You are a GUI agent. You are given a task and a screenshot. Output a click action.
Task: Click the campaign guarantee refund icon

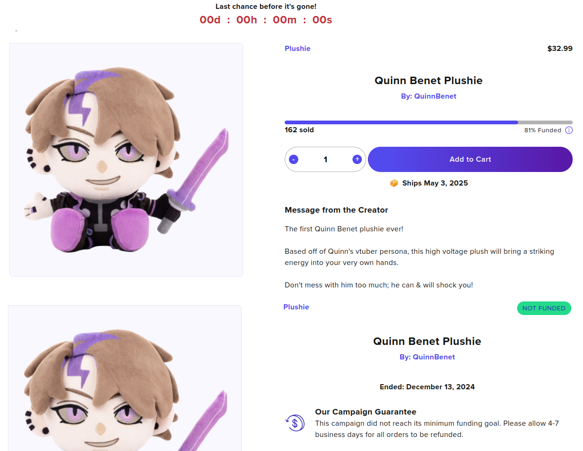tap(295, 423)
